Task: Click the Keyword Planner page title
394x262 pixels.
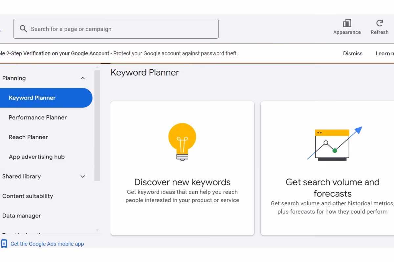Action: (145, 72)
